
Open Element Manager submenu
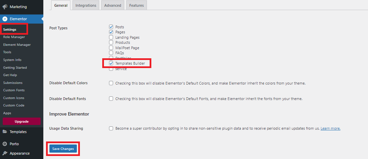point(17,44)
